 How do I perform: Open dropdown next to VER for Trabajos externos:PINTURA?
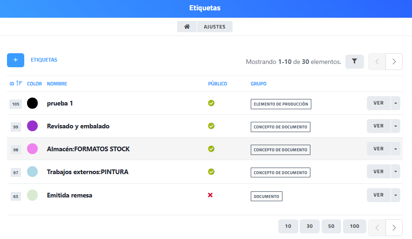point(395,172)
